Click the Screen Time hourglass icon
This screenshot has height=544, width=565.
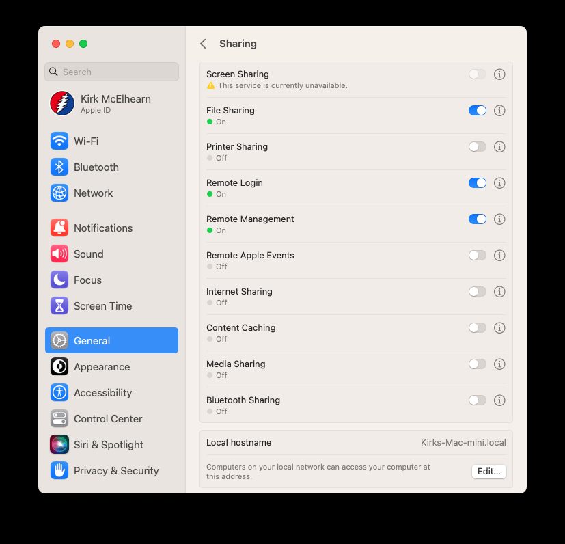(x=59, y=305)
